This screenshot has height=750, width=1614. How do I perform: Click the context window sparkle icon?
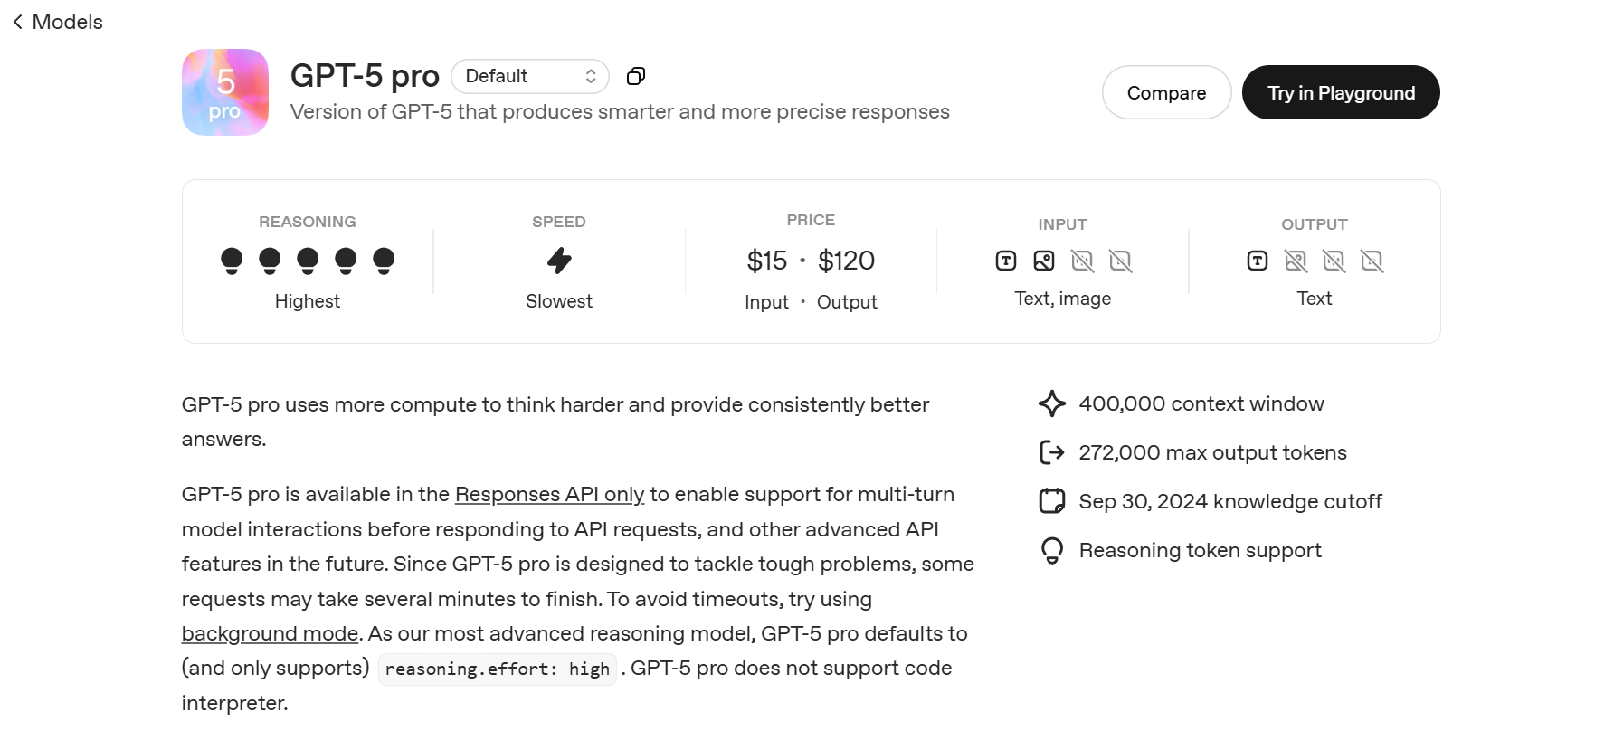coord(1052,403)
